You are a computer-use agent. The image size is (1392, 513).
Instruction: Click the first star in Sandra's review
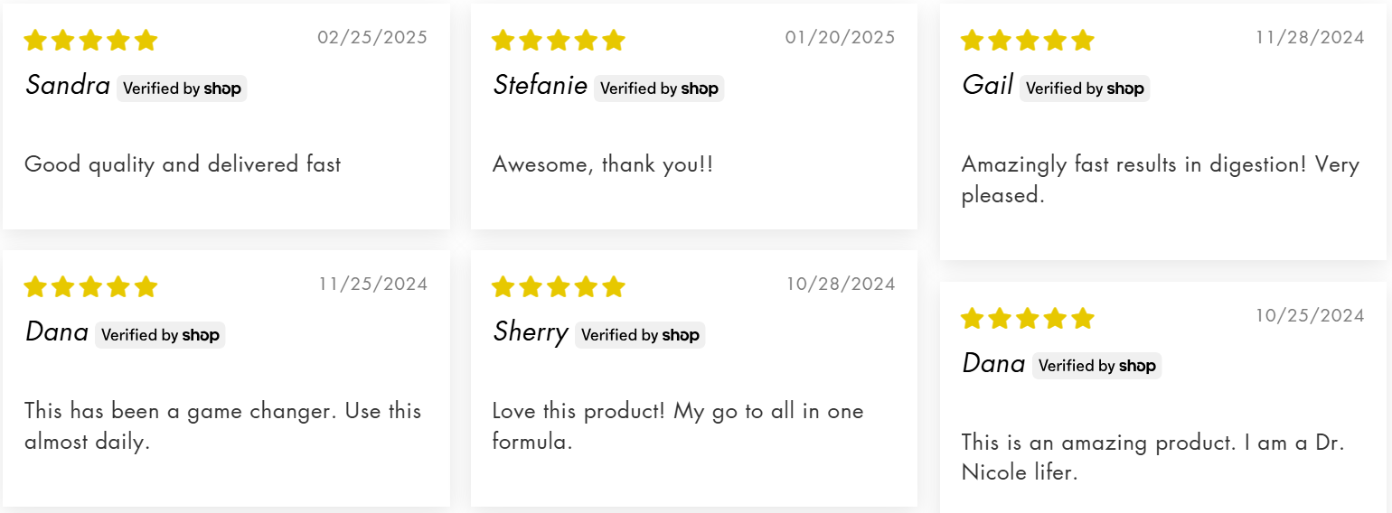tap(35, 41)
